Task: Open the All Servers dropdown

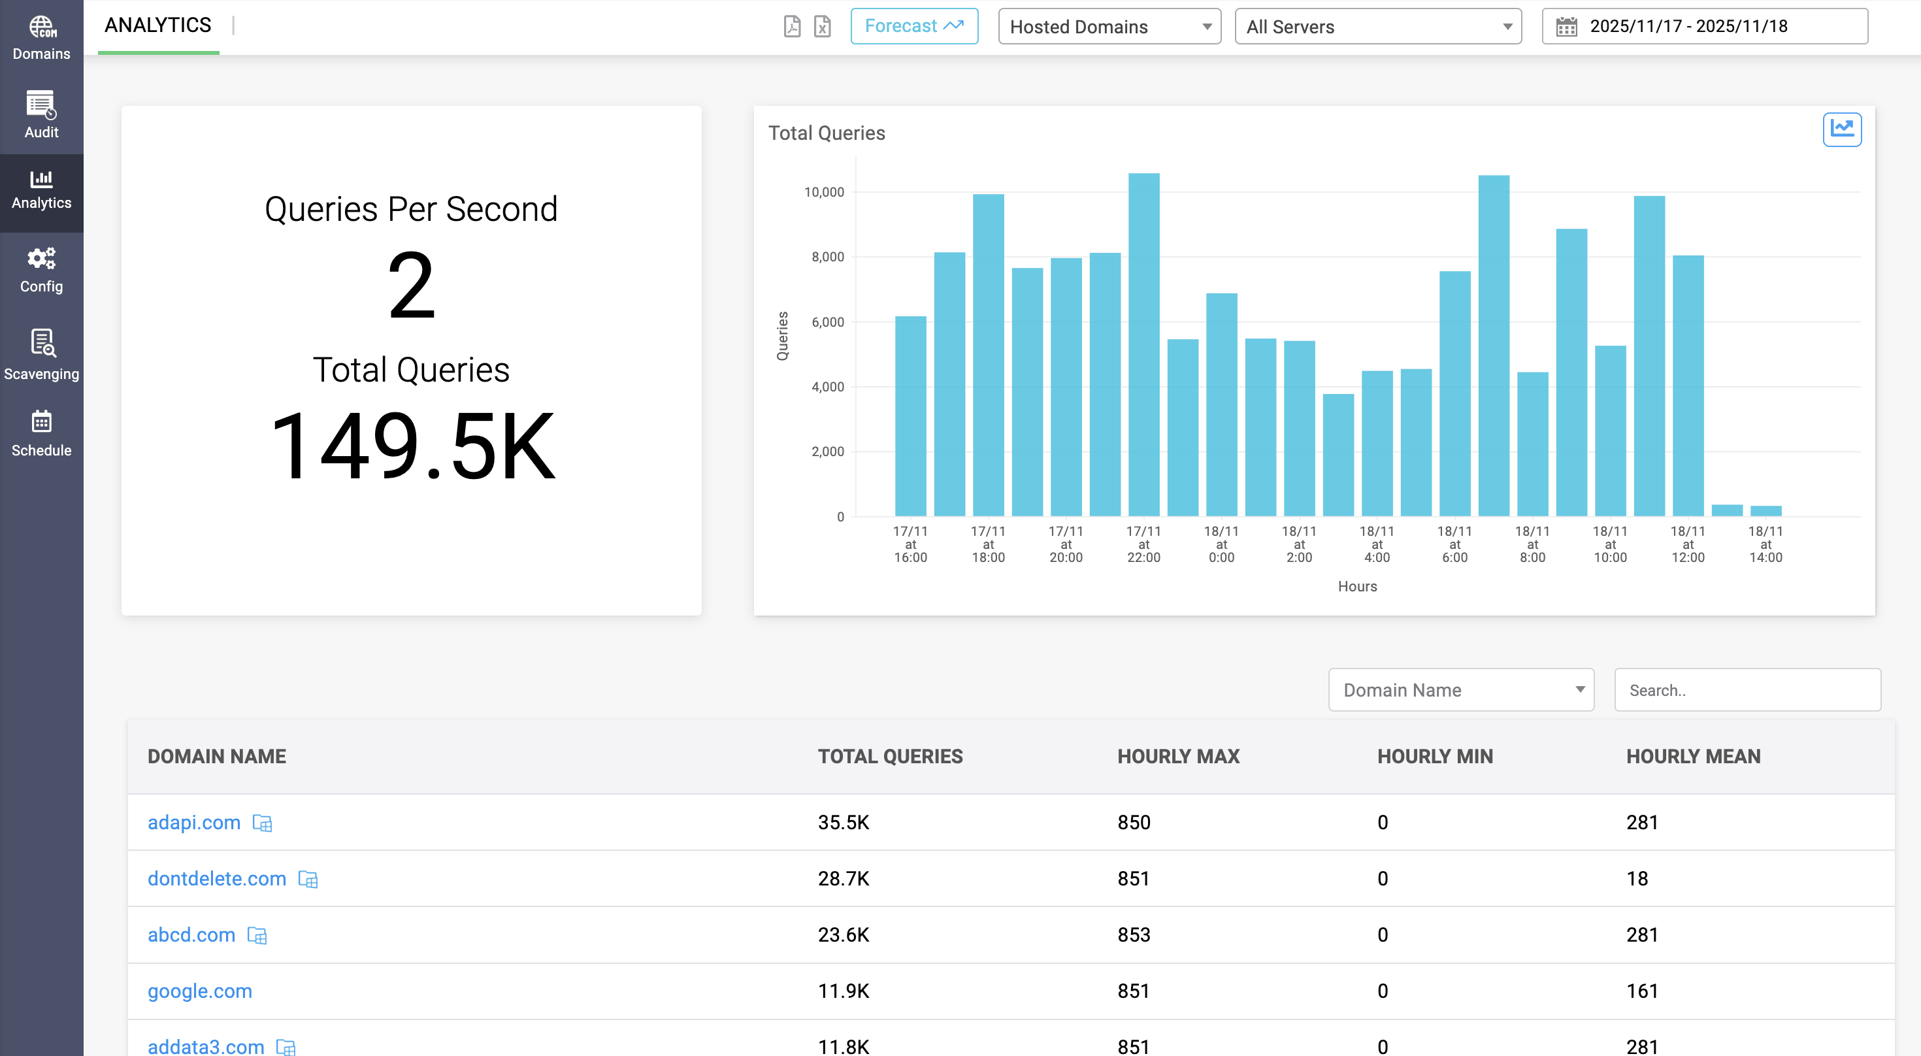Action: point(1377,26)
